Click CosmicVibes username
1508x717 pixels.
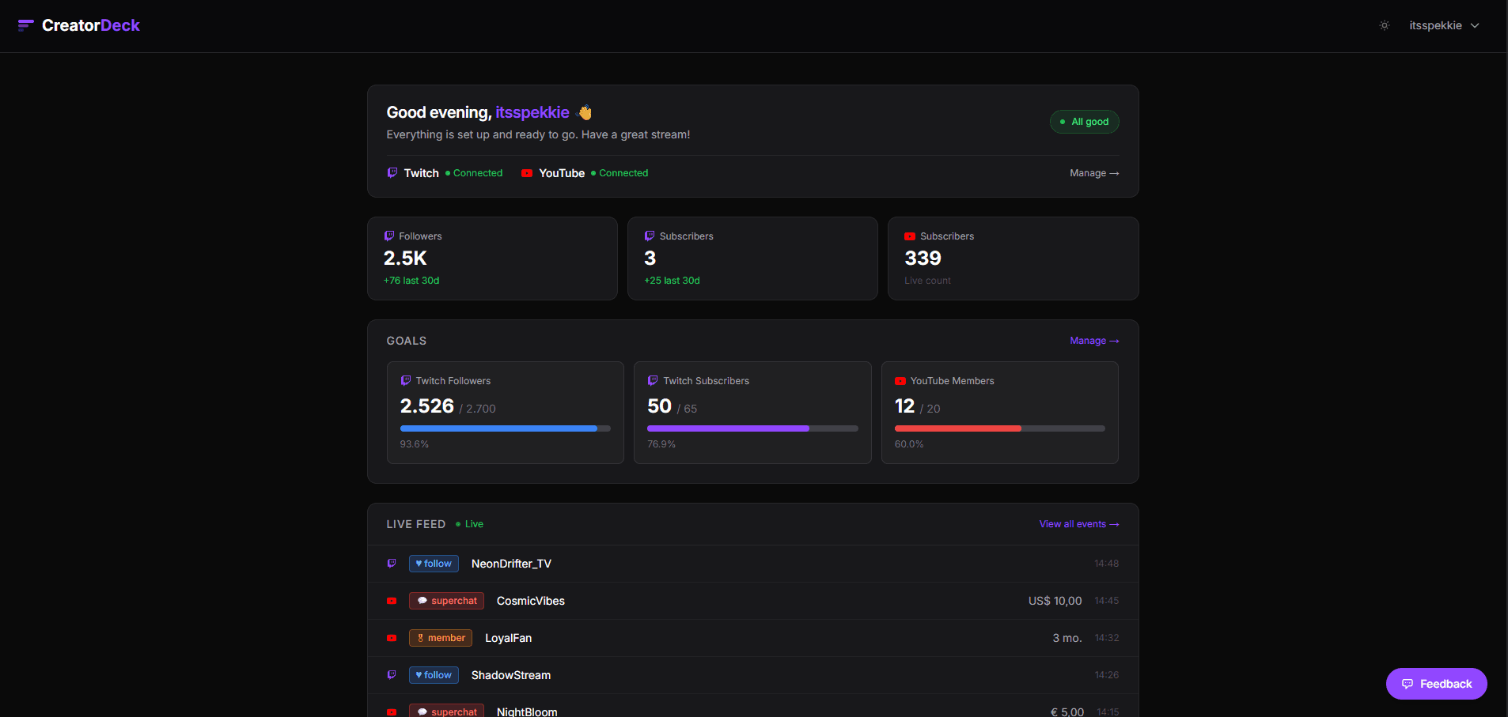pos(531,601)
